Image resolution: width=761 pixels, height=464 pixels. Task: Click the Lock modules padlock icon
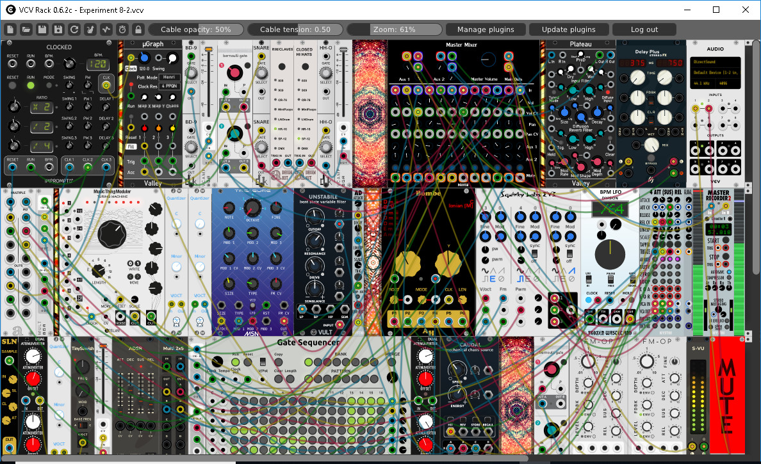(138, 29)
